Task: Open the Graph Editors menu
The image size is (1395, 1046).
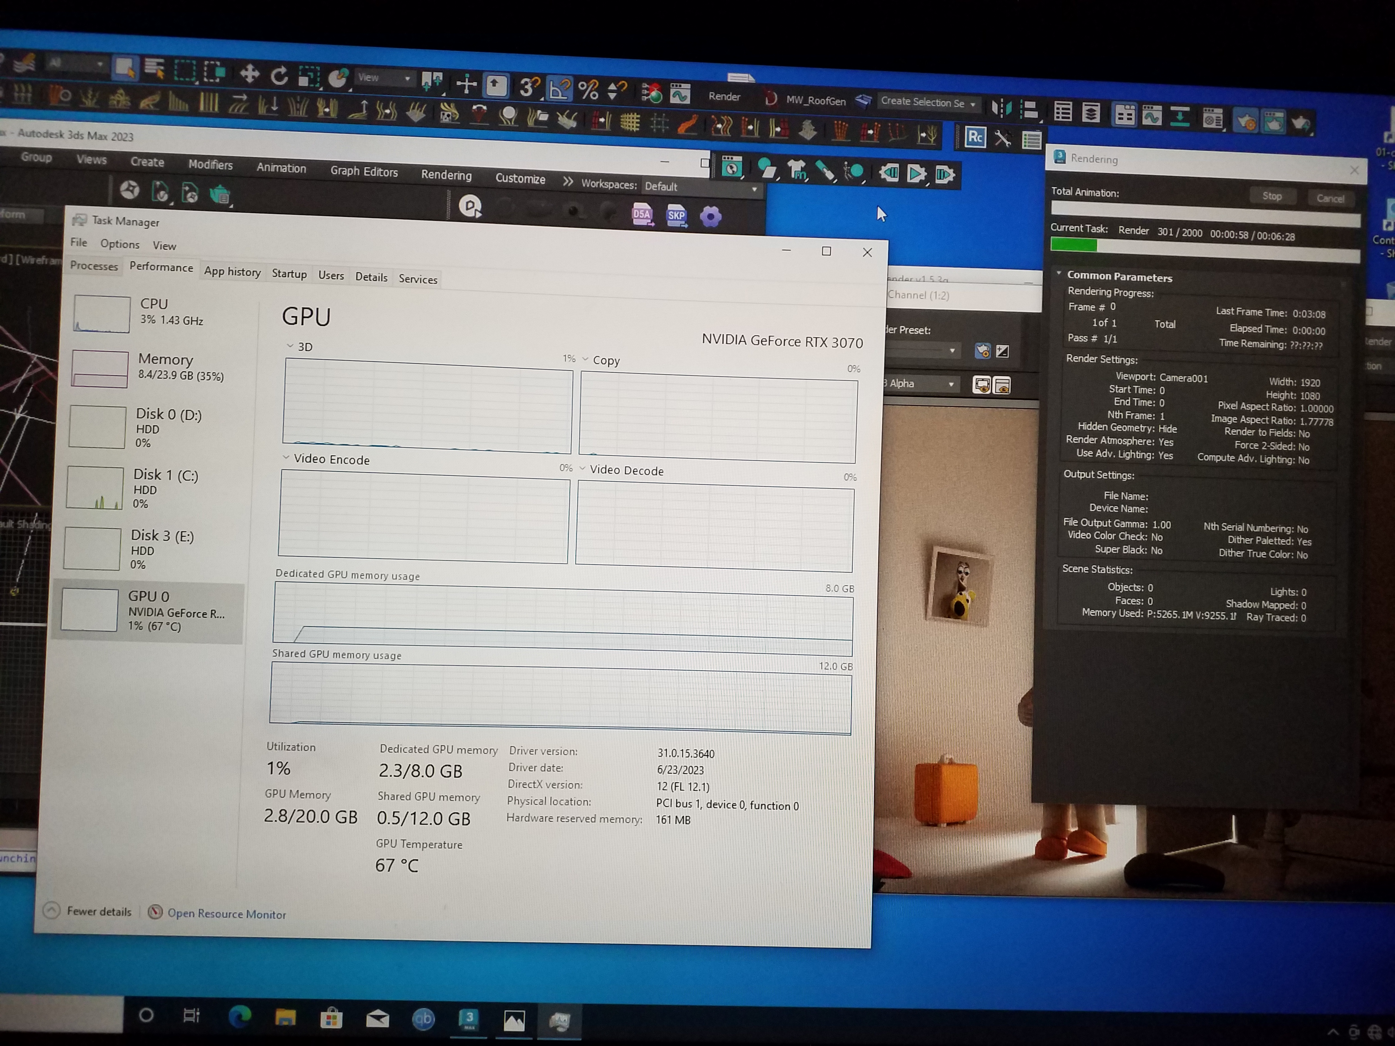Action: [364, 172]
